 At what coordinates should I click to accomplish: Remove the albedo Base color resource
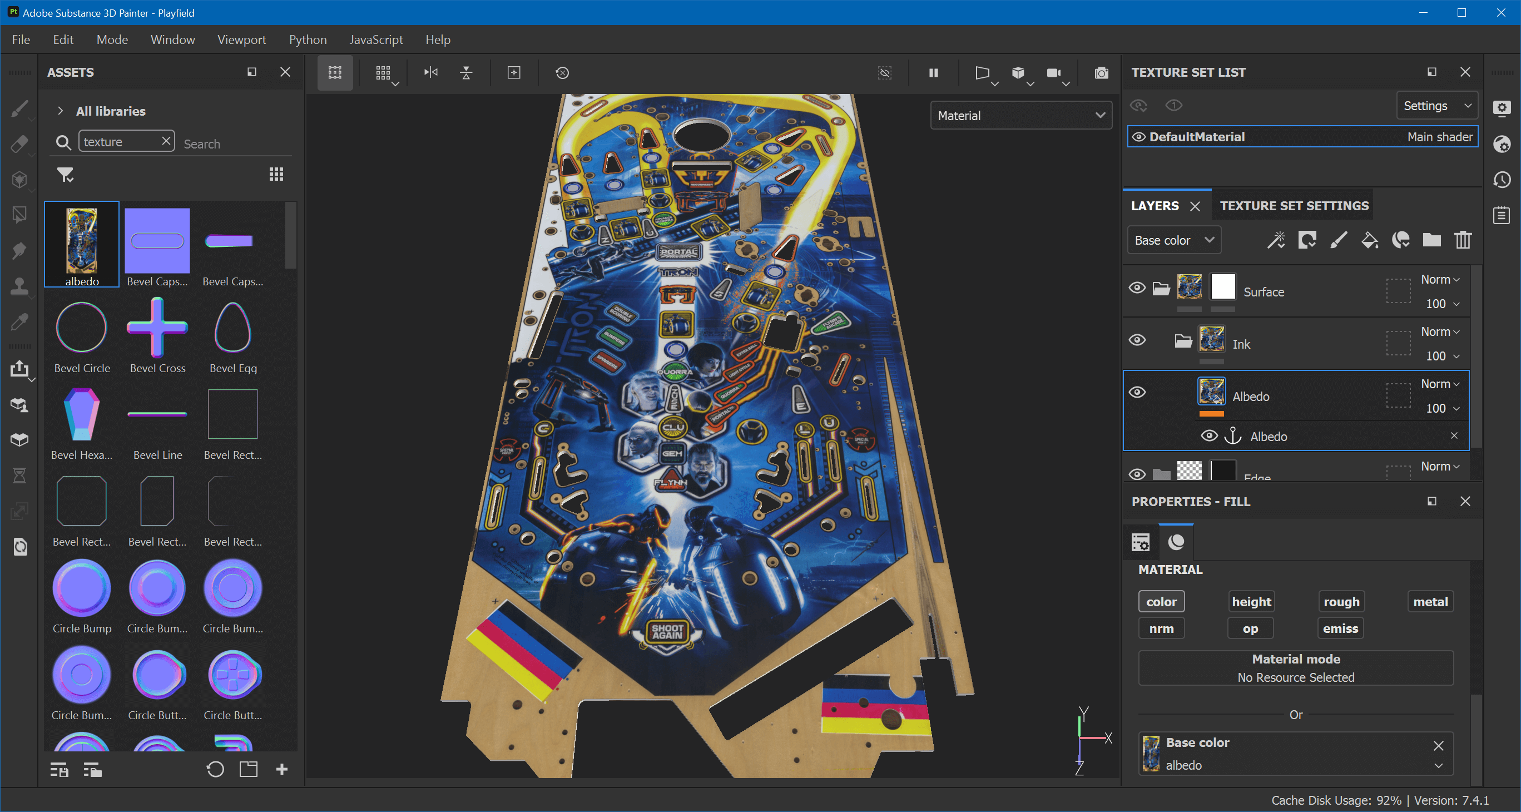[x=1438, y=745]
